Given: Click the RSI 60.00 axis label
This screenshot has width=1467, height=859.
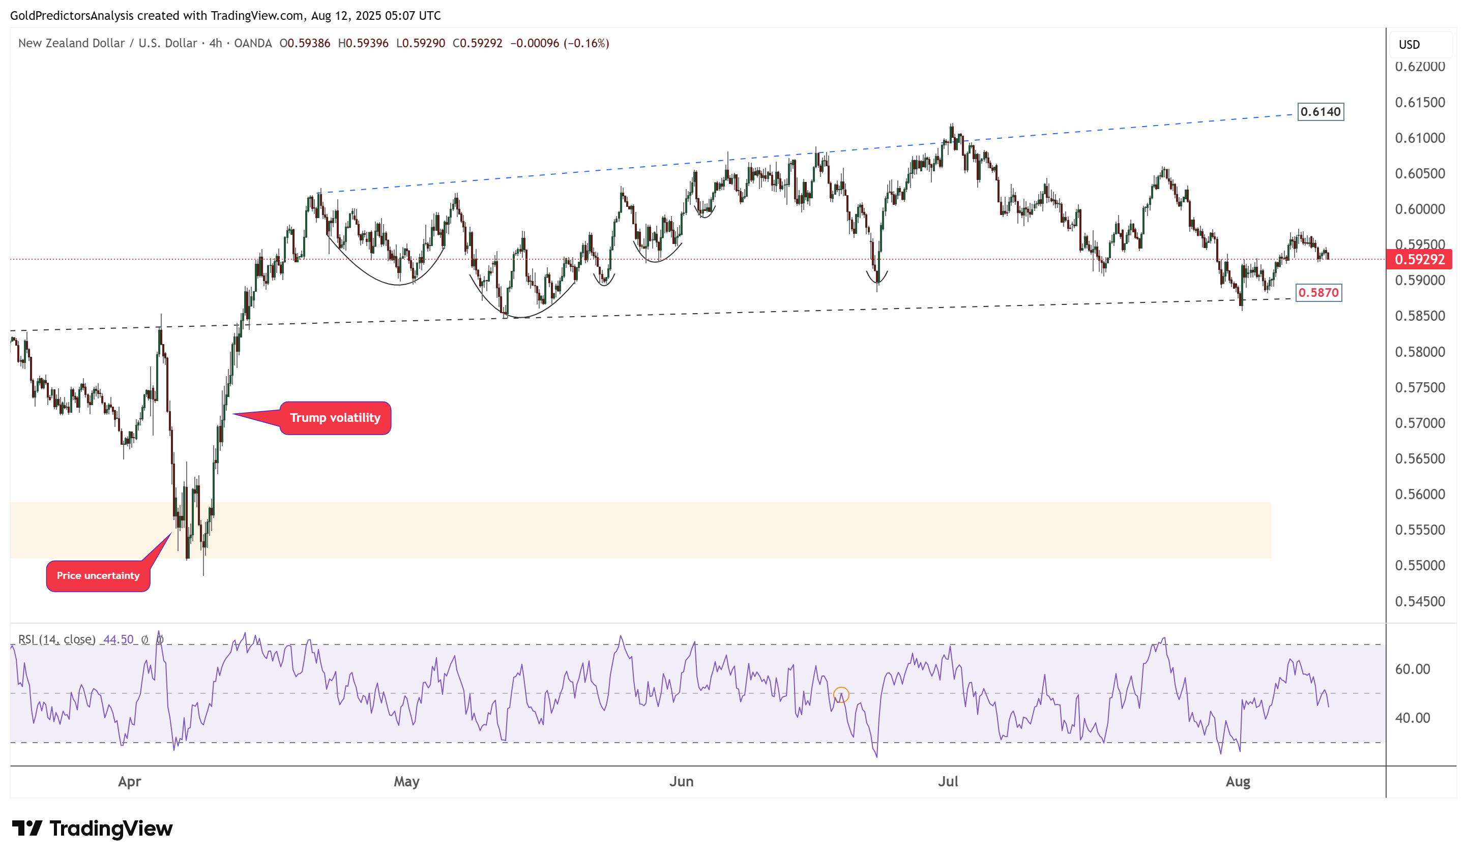Looking at the screenshot, I should click(1412, 669).
